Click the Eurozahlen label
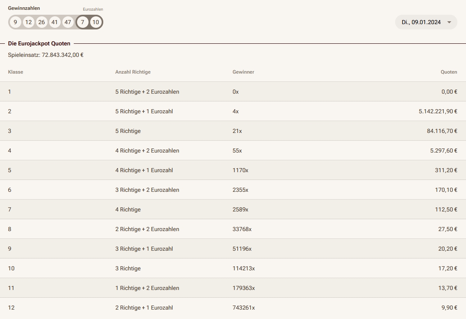 pos(93,9)
